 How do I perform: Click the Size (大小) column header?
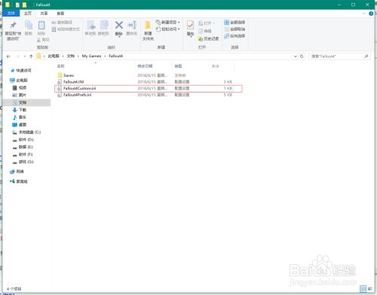pos(215,66)
